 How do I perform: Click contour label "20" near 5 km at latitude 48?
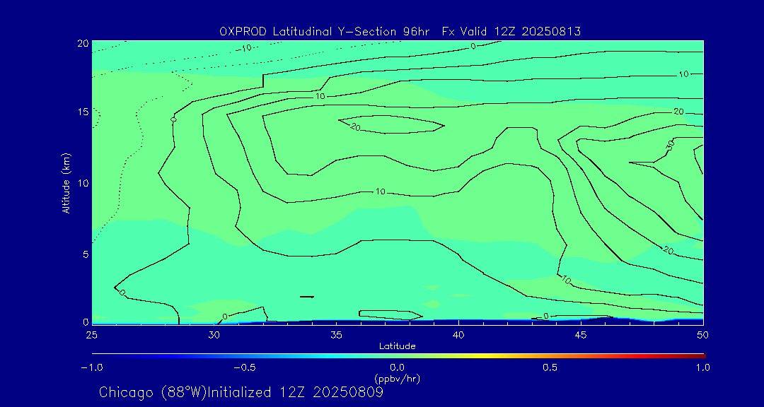point(668,250)
